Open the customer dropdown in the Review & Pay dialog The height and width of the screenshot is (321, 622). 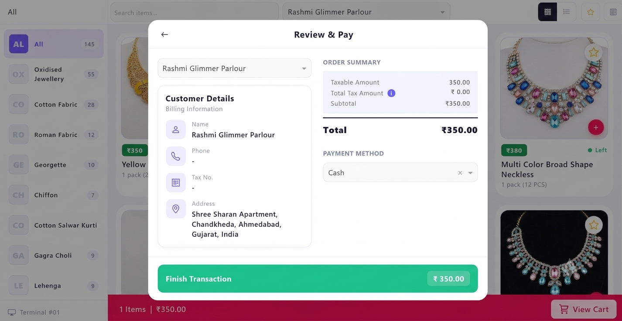pos(235,68)
